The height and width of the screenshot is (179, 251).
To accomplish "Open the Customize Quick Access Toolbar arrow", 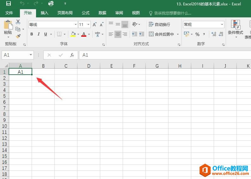I will 65,3.
